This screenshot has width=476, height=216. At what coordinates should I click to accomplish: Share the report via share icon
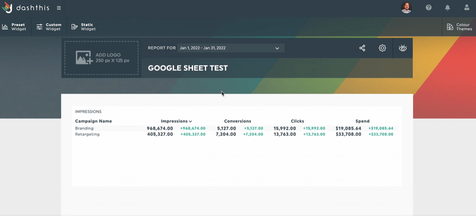coord(362,48)
